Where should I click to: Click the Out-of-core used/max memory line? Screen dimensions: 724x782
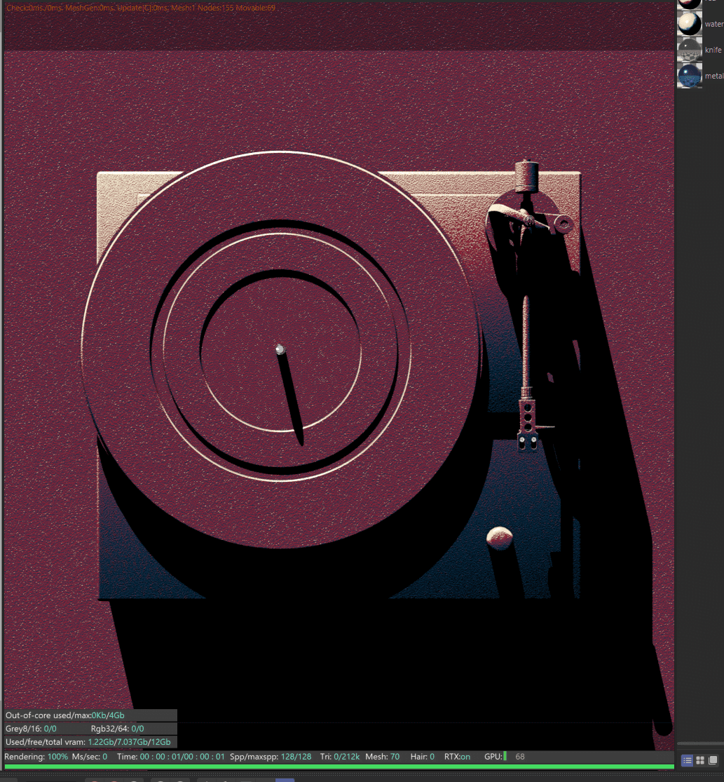click(x=64, y=715)
